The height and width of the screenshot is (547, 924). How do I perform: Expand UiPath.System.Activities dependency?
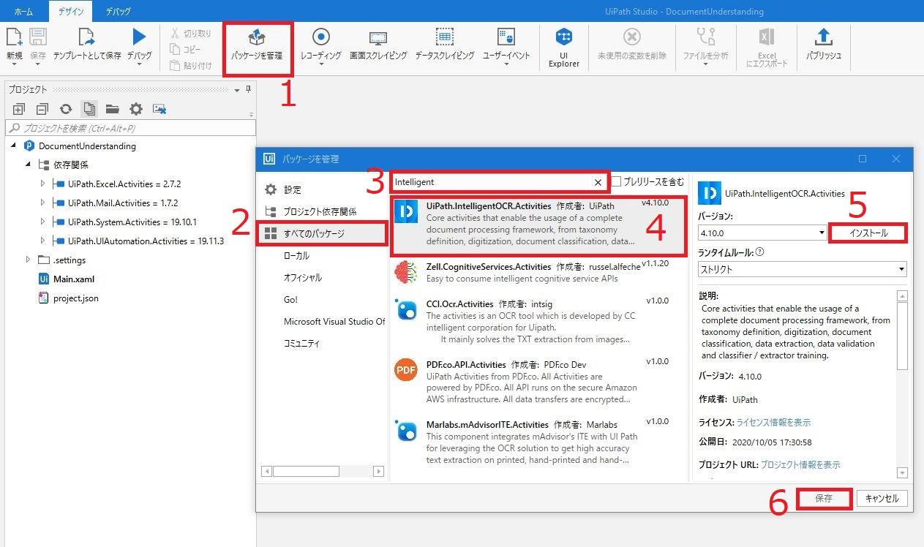[x=42, y=222]
